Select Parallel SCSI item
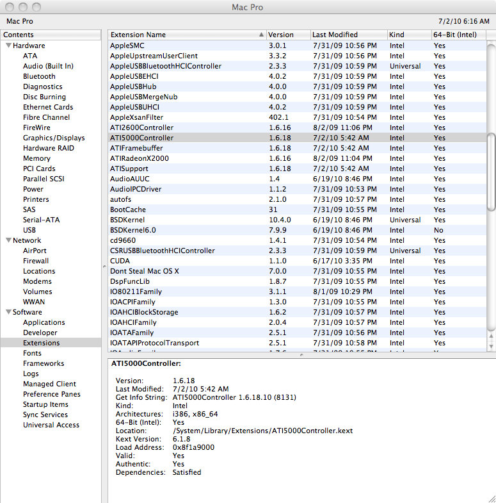The width and height of the screenshot is (496, 503). 44,179
